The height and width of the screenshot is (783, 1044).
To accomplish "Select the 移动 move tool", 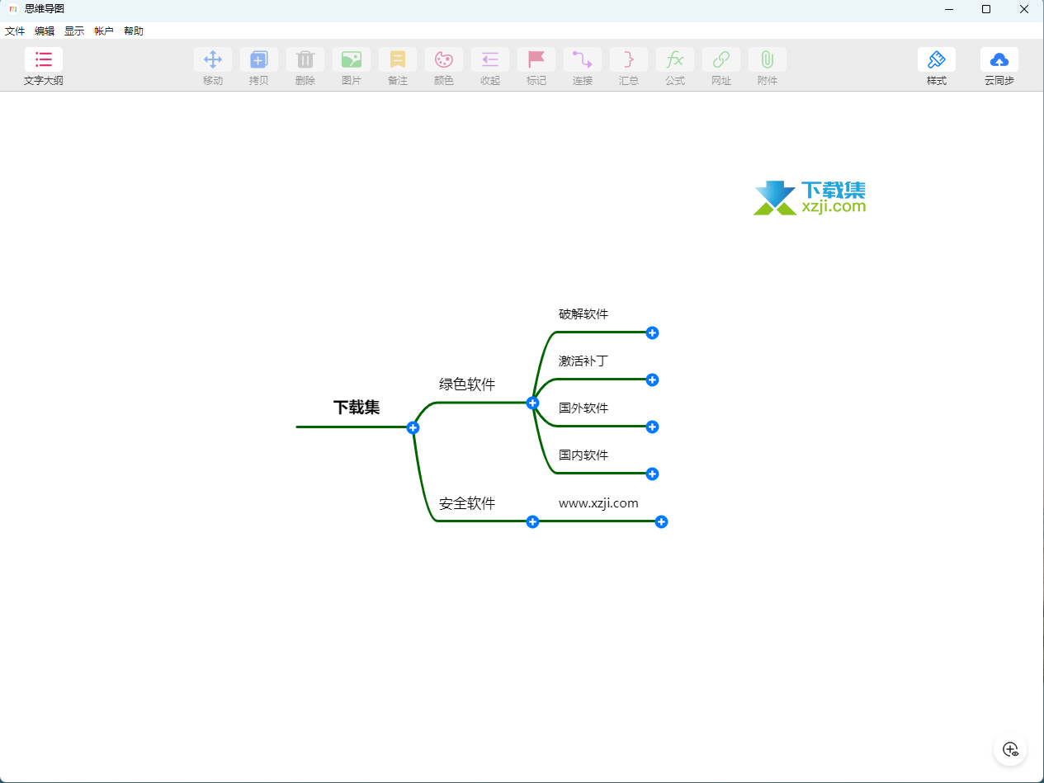I will click(213, 59).
